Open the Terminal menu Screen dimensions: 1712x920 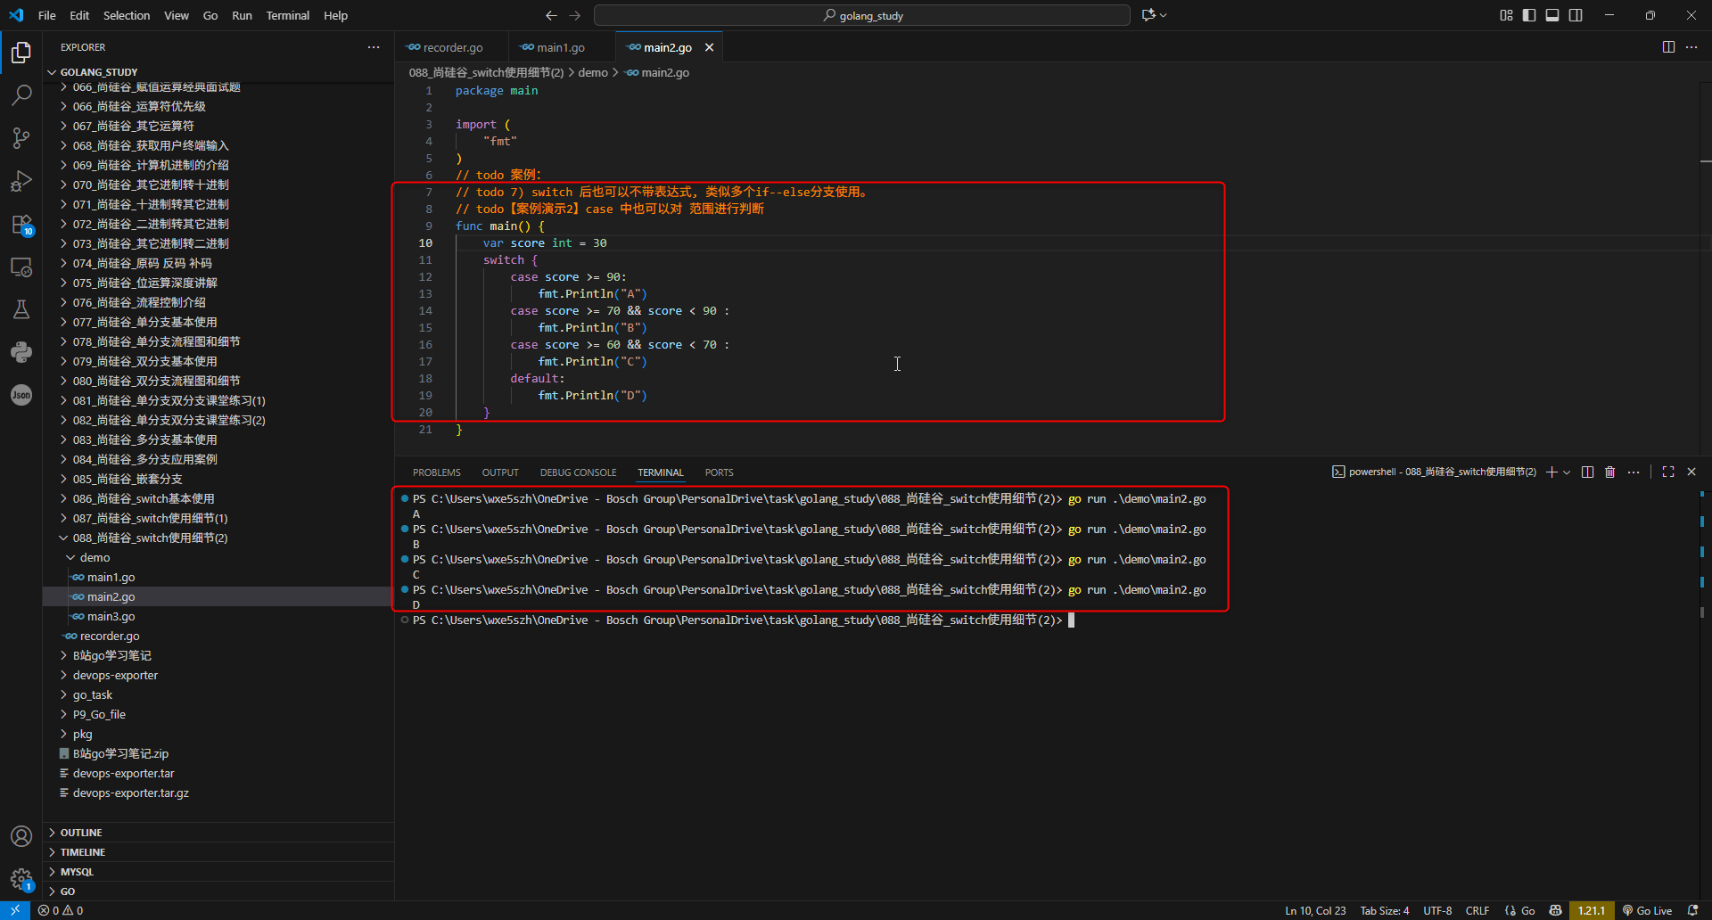[x=288, y=15]
